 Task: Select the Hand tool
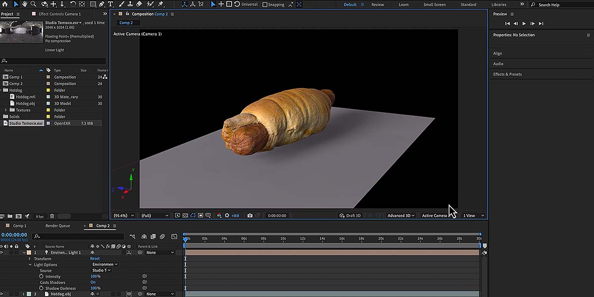[26, 4]
